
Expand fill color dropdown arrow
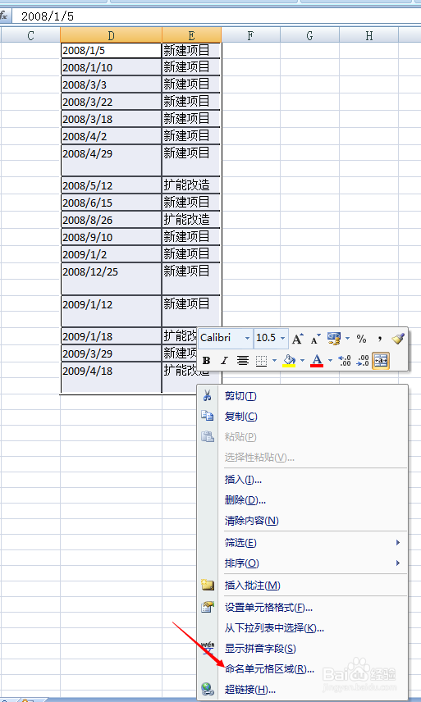pos(302,360)
